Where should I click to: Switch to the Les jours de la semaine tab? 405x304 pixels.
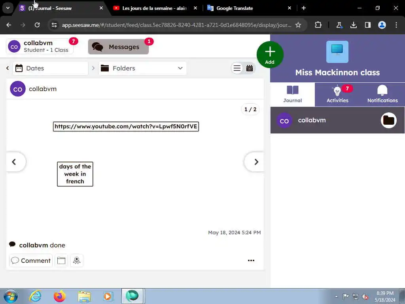(x=155, y=8)
